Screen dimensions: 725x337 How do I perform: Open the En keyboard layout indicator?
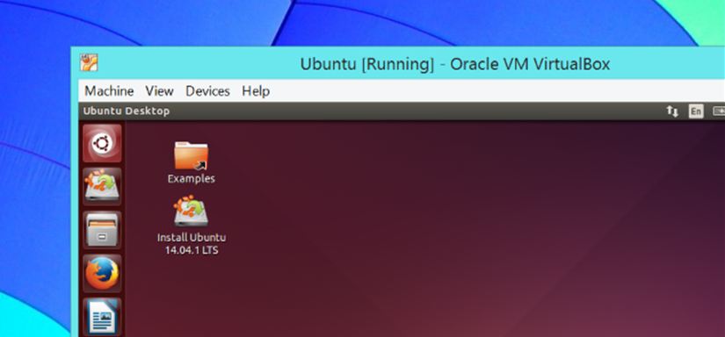[696, 111]
